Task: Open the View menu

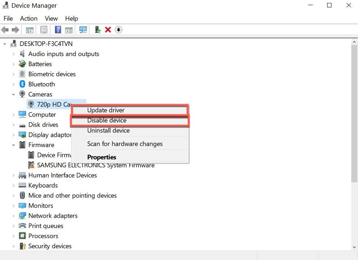Action: click(x=51, y=18)
